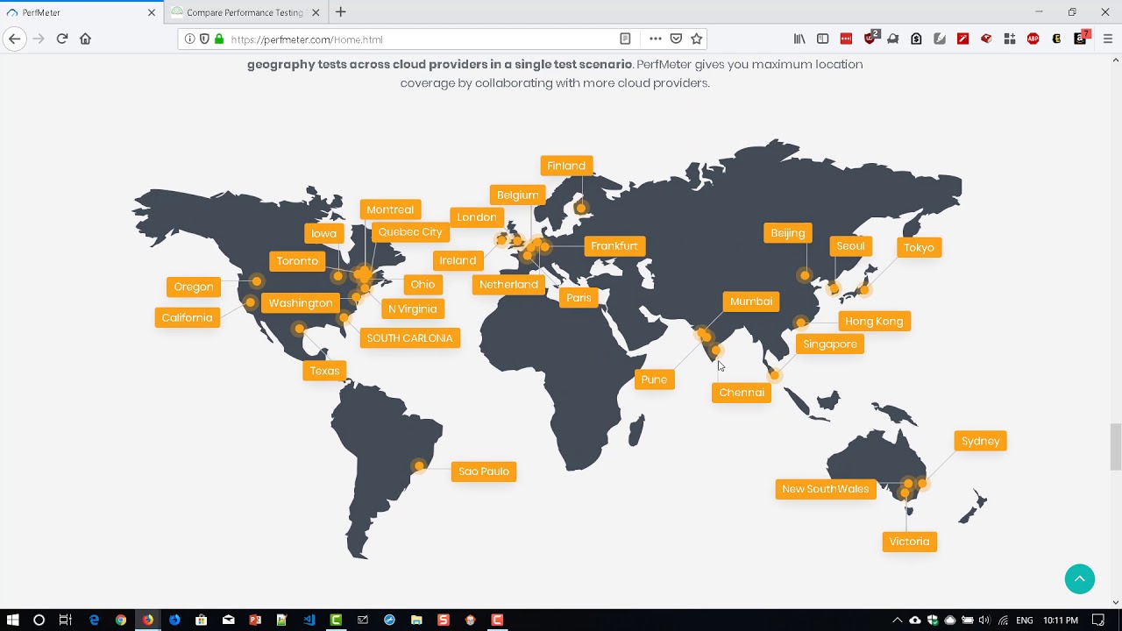Image resolution: width=1122 pixels, height=631 pixels.
Task: Select the Montreal location label
Action: [390, 209]
